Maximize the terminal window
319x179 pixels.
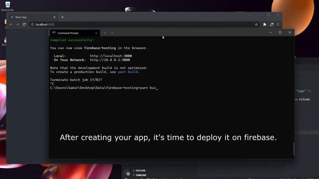click(280, 32)
